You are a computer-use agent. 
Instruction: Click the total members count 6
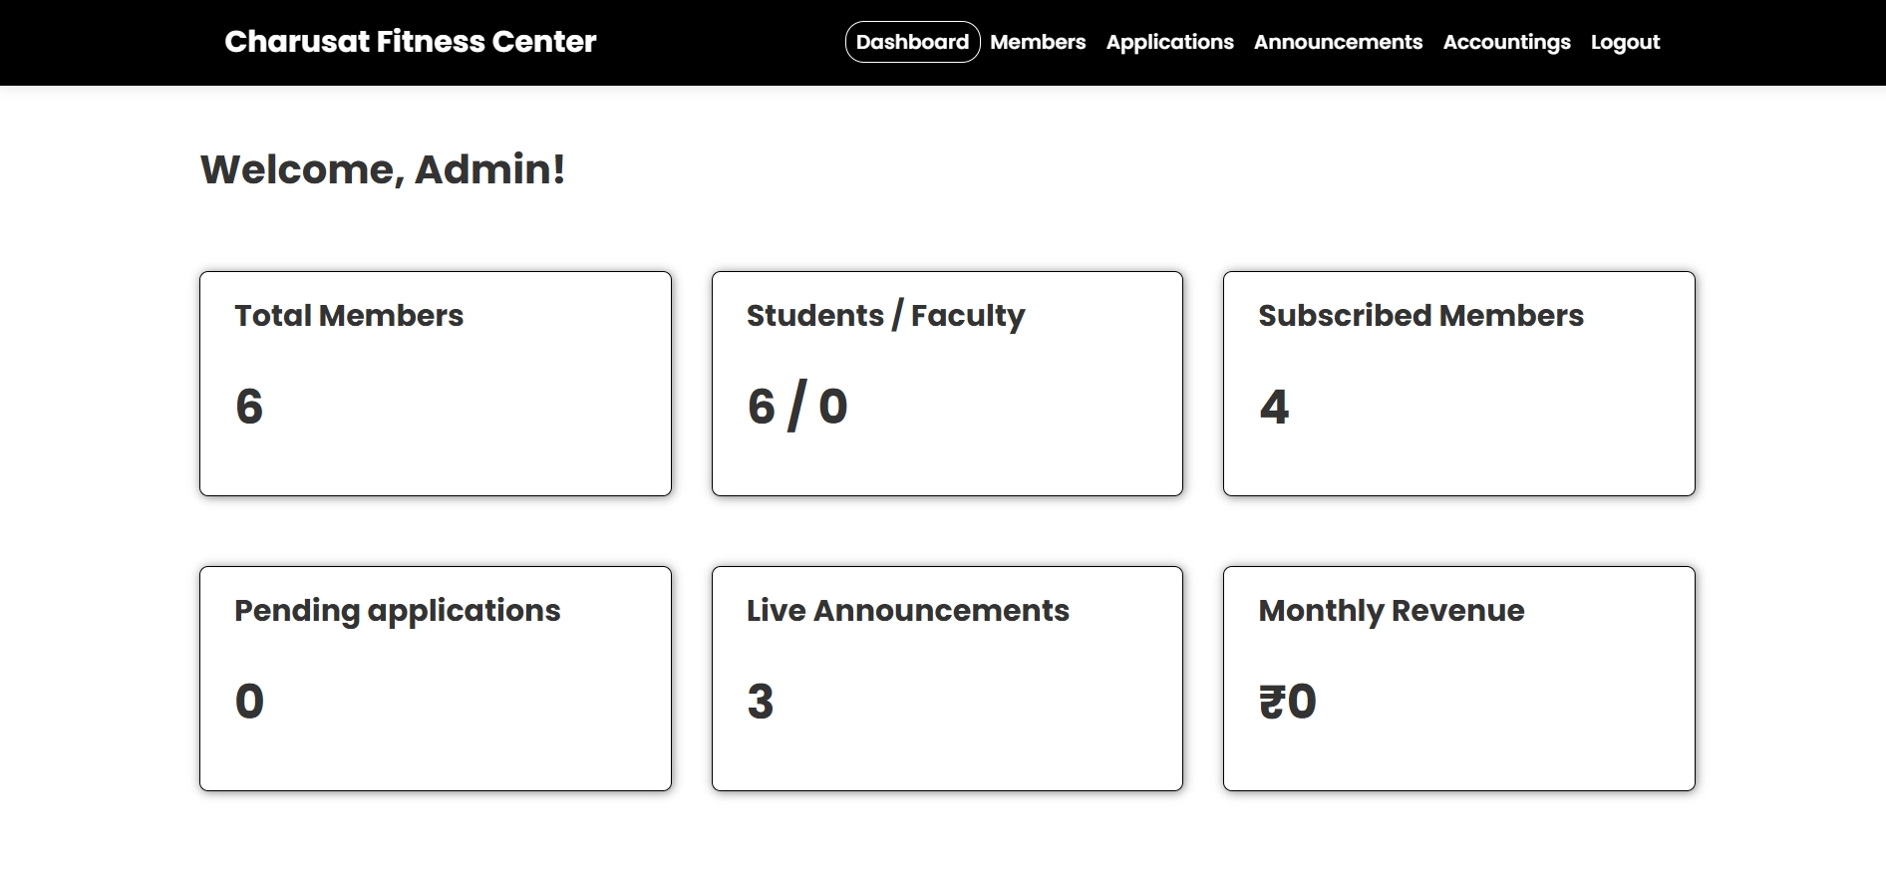[249, 407]
